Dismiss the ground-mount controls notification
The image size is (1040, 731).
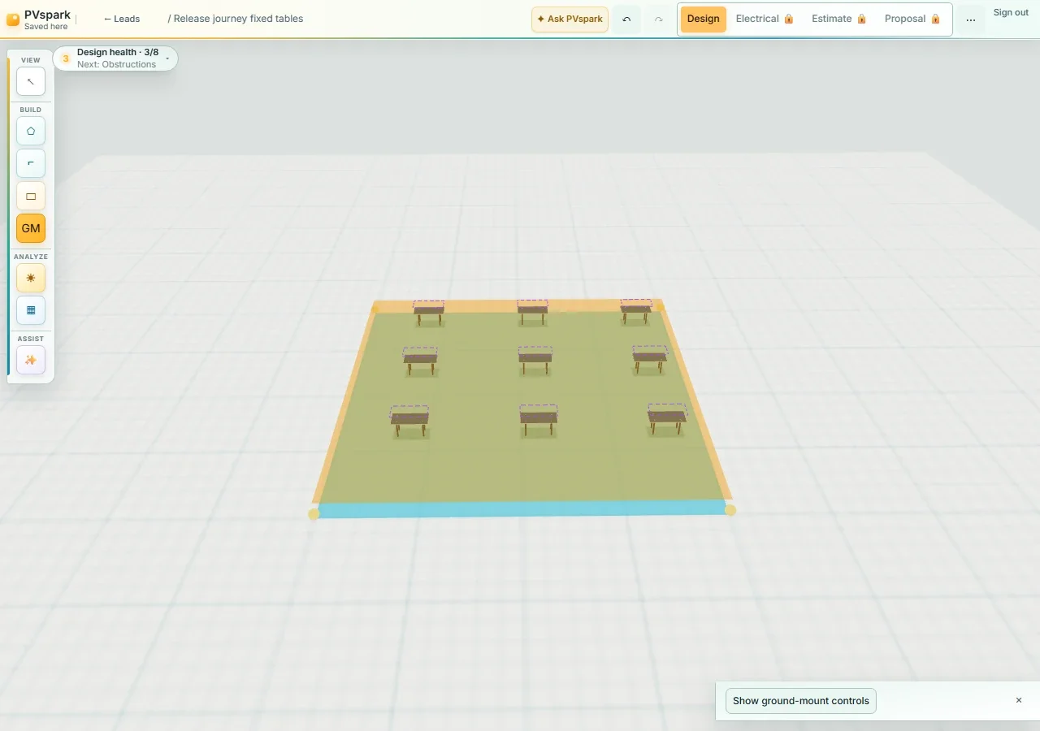coord(1019,700)
